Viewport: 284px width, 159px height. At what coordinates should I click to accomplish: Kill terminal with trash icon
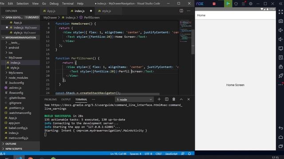pyautogui.click(x=174, y=99)
